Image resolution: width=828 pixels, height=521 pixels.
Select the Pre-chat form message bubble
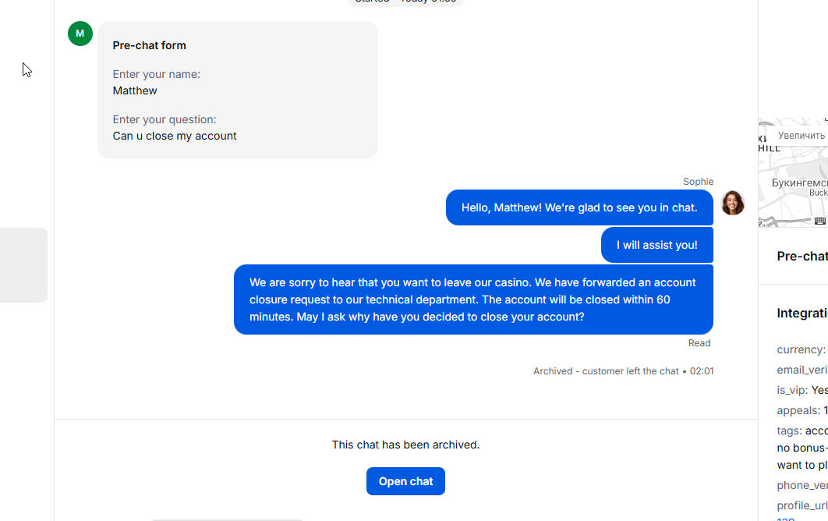click(237, 90)
